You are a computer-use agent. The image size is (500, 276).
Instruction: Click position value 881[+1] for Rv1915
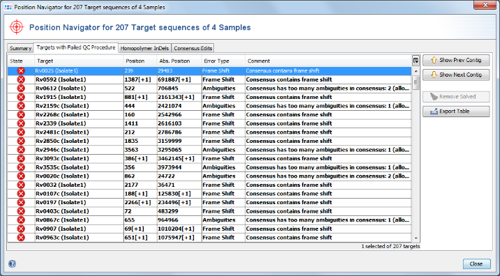pyautogui.click(x=140, y=97)
